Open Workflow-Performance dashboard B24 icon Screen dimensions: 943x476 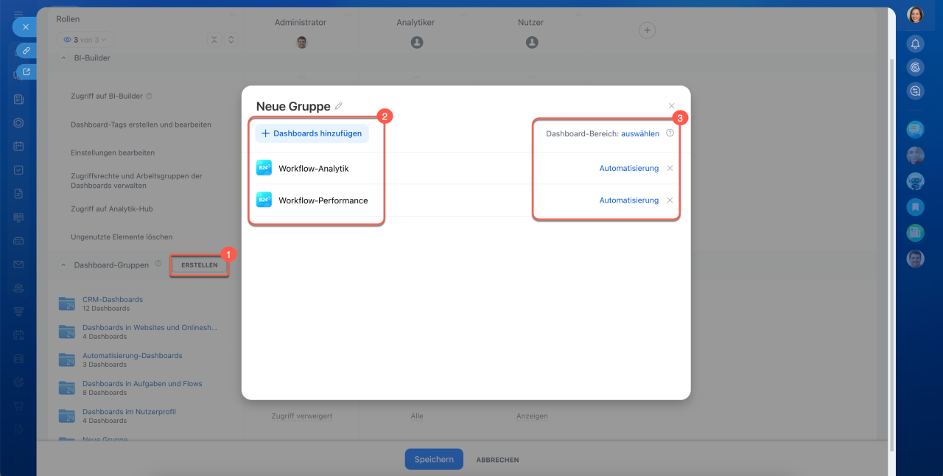pos(264,200)
